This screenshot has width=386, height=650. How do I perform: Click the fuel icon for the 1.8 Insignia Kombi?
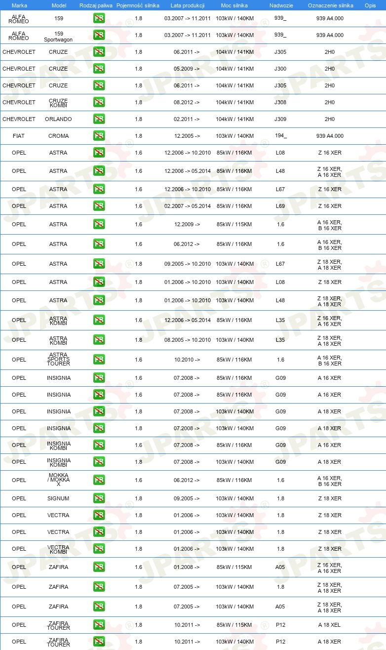coord(99,462)
